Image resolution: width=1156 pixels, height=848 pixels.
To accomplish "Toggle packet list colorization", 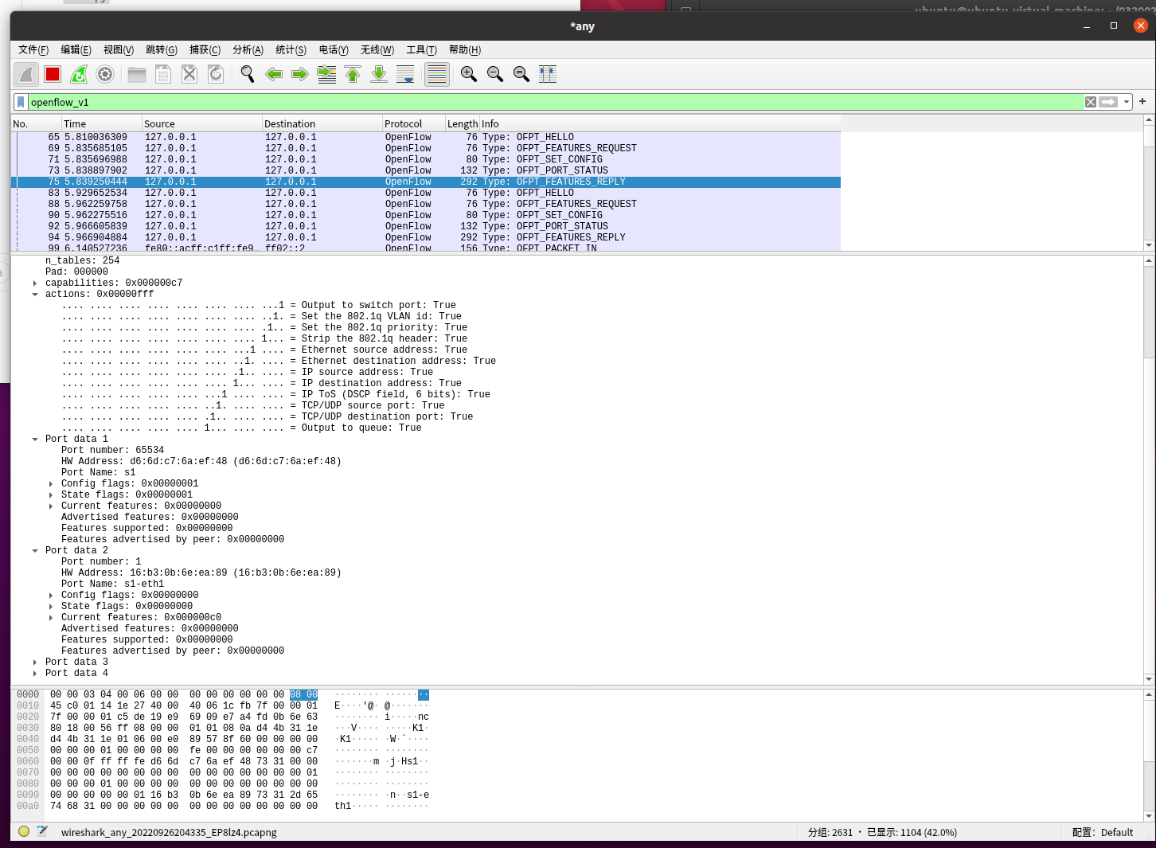I will [436, 74].
